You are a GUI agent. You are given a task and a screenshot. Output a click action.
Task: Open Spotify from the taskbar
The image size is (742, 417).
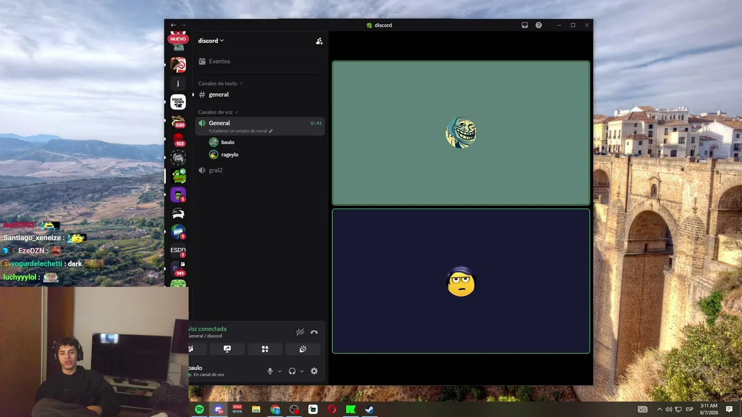pos(199,409)
